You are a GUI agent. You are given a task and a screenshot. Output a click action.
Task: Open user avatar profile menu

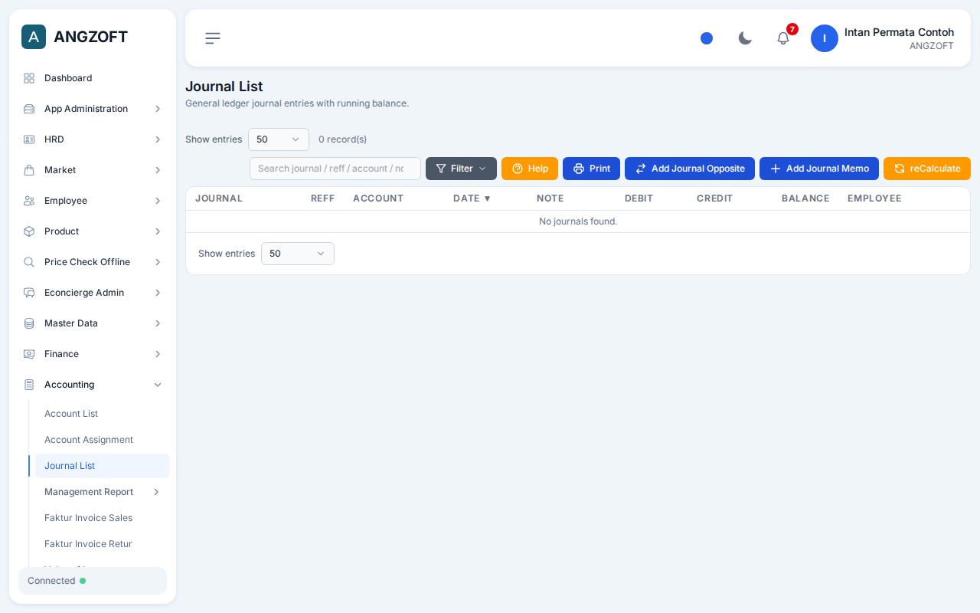(825, 38)
